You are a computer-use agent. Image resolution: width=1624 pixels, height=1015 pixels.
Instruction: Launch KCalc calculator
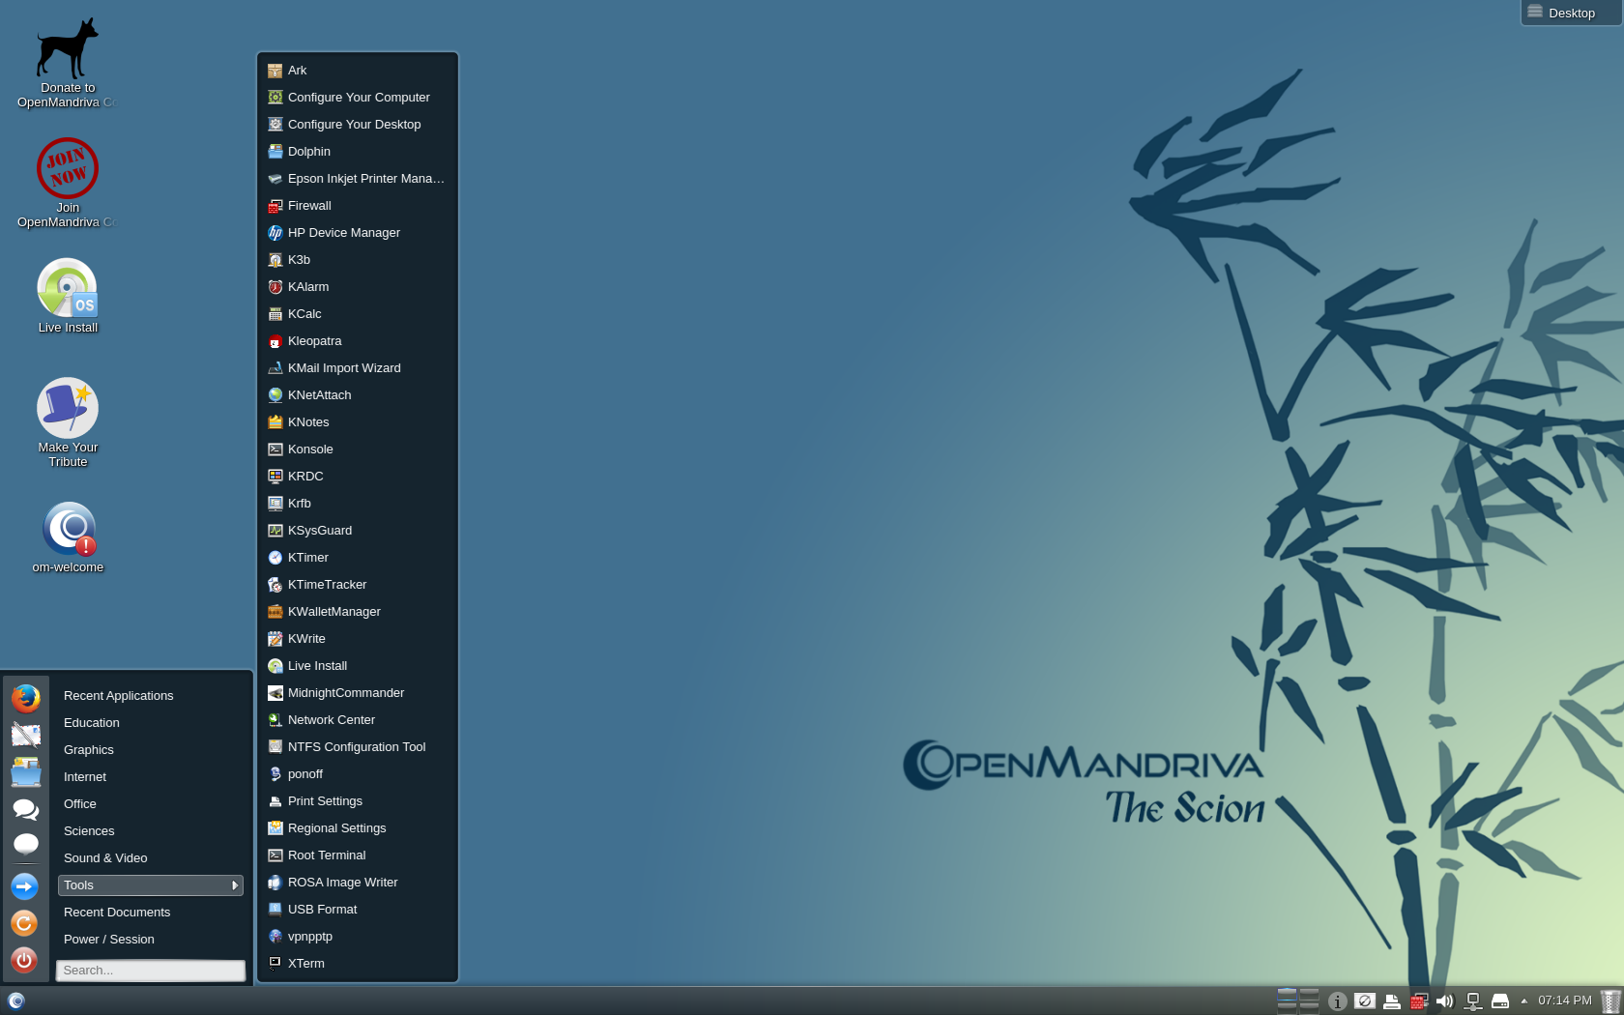pyautogui.click(x=358, y=314)
